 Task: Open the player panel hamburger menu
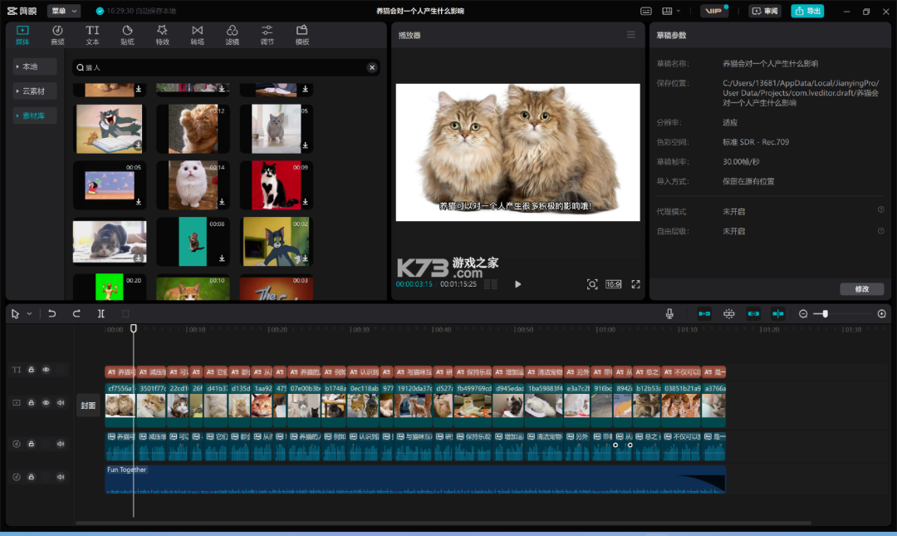coord(630,35)
